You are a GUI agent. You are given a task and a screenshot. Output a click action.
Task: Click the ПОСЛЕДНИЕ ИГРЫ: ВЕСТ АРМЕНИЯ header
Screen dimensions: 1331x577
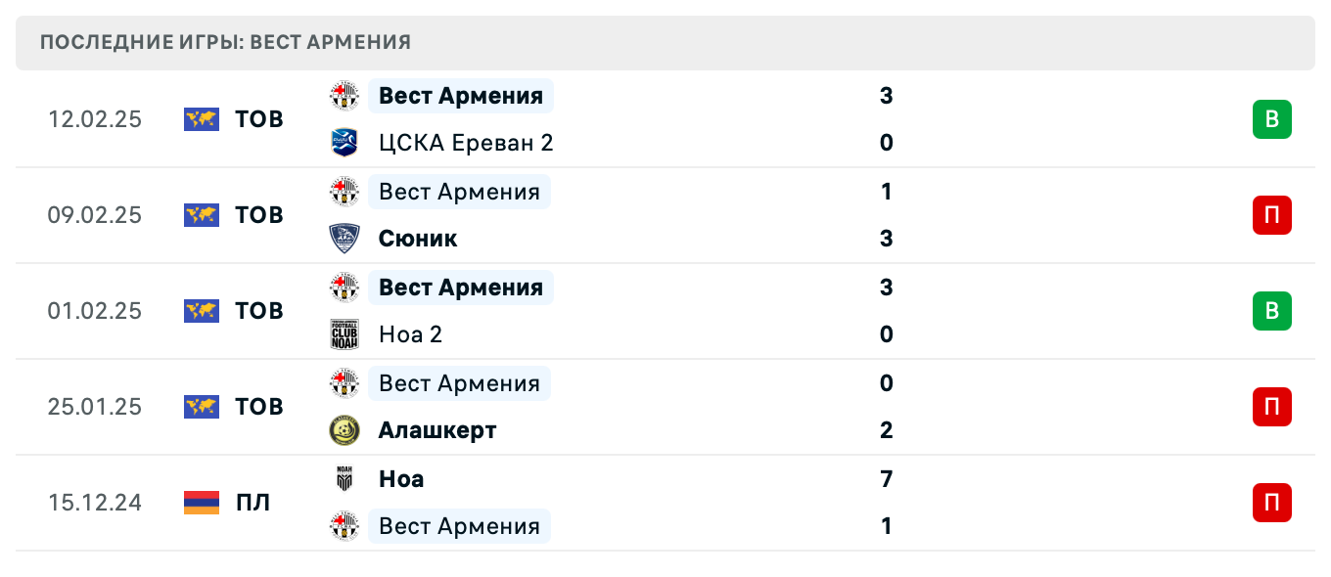(x=225, y=42)
